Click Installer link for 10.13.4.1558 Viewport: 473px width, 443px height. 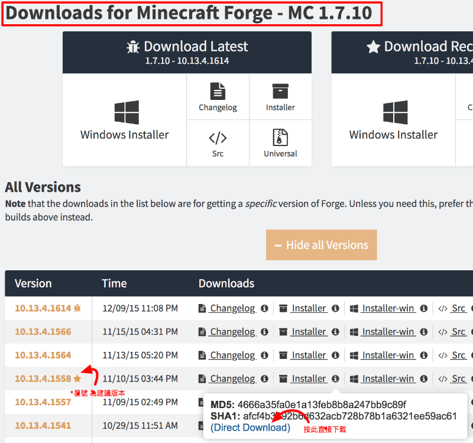coord(309,379)
